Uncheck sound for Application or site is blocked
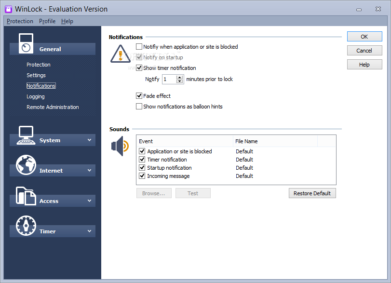 [x=142, y=151]
